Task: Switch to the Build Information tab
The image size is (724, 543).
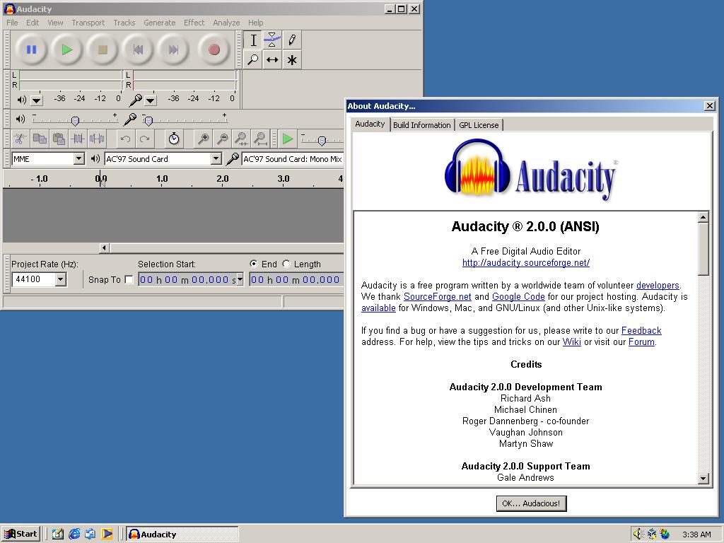Action: point(421,125)
